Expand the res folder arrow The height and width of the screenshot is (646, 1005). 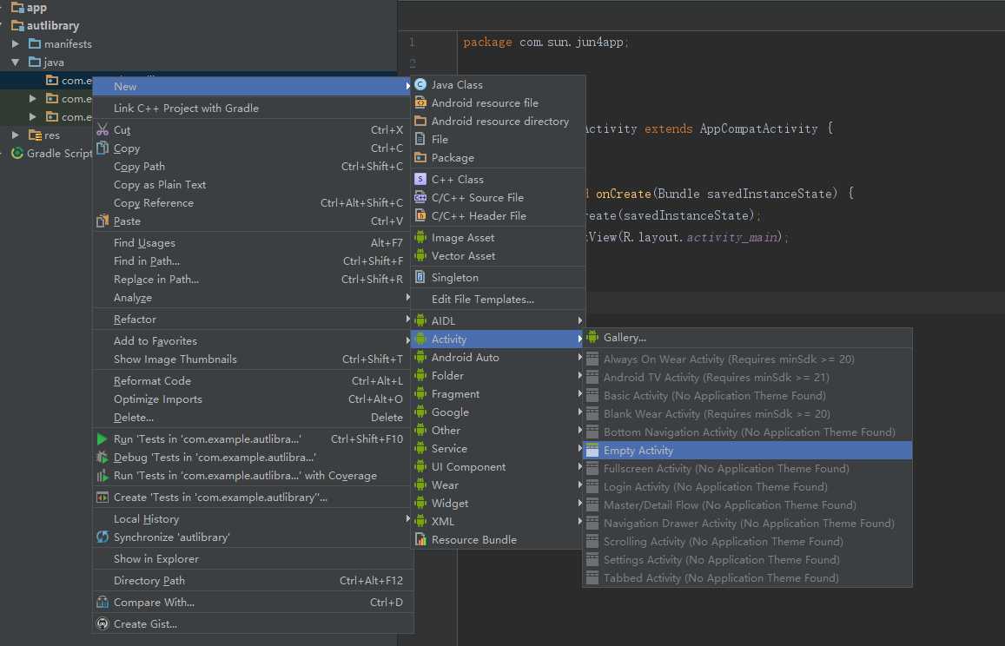point(16,135)
